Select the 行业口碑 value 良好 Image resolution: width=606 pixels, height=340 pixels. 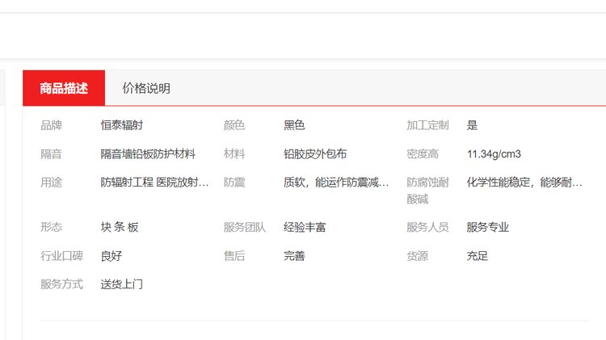point(112,256)
